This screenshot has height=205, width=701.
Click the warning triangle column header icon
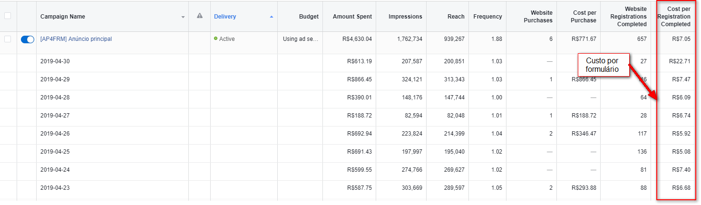(x=200, y=16)
